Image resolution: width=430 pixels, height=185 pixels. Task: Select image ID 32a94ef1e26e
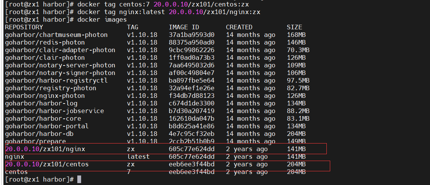coord(192,88)
